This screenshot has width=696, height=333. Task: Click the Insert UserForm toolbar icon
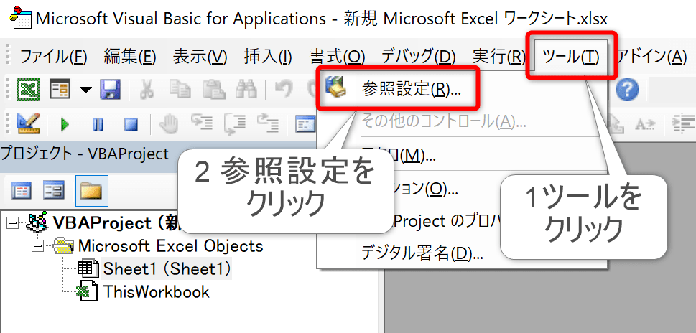coord(59,90)
